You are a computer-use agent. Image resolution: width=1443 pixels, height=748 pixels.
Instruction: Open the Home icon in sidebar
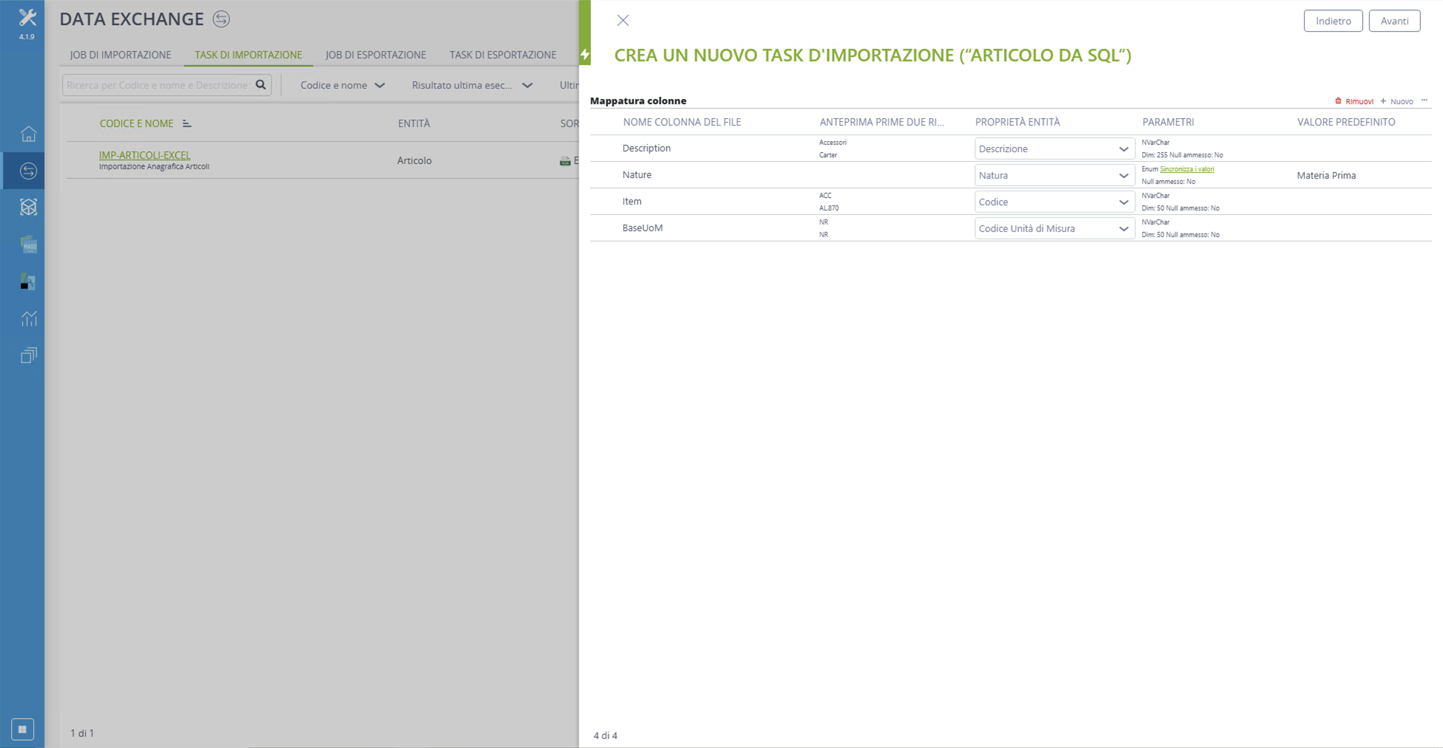pyautogui.click(x=28, y=134)
